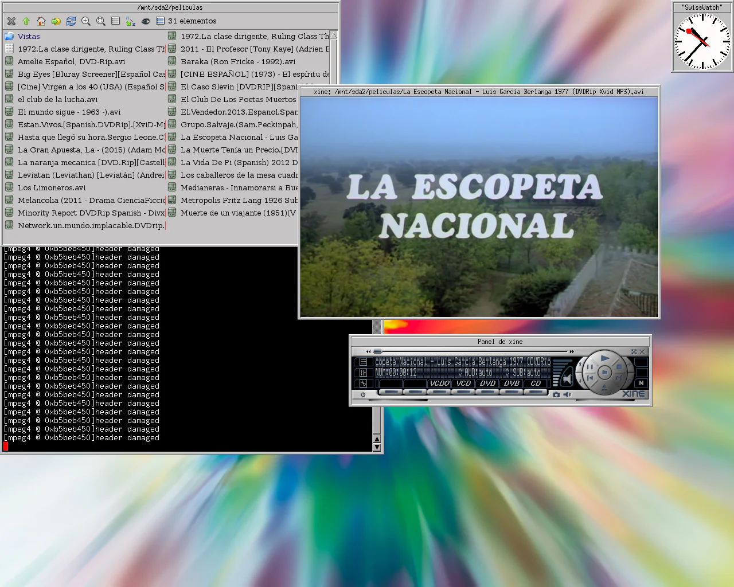Click the green go-to arrow toolbar icon
734x587 pixels.
56,21
